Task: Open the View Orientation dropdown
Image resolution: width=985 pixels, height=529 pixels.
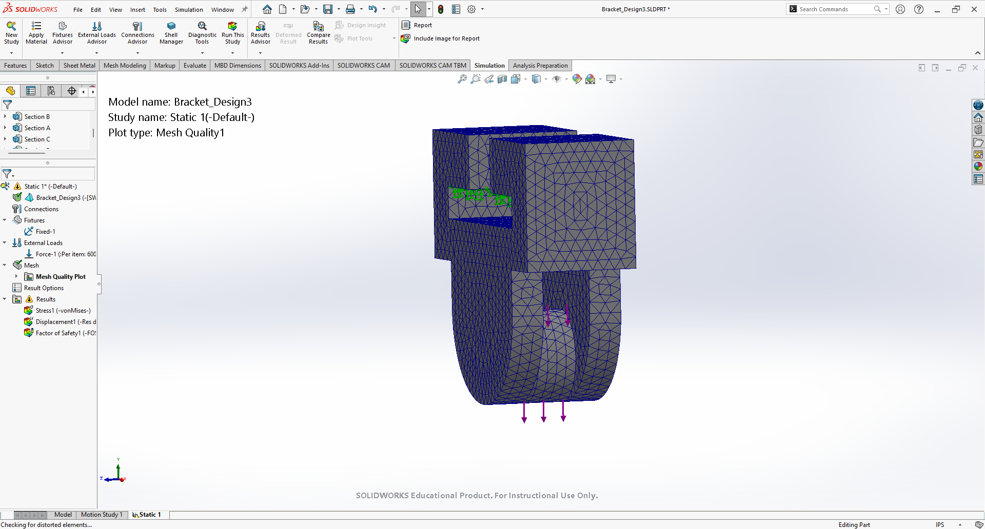Action: pos(525,79)
